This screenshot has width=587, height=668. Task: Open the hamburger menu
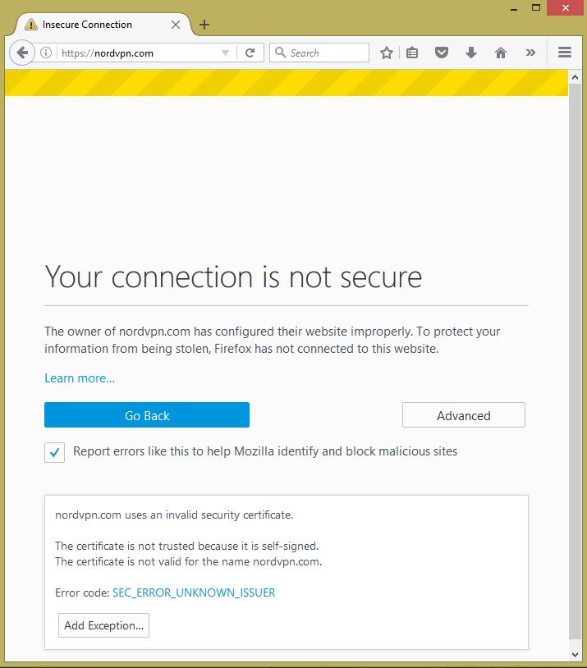click(x=564, y=53)
